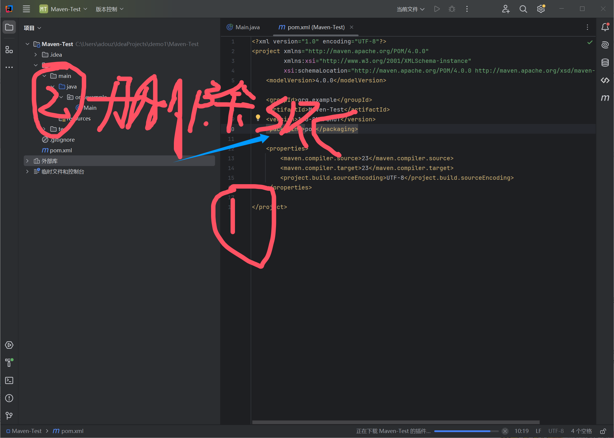Open the Structure tool window icon

(9, 50)
